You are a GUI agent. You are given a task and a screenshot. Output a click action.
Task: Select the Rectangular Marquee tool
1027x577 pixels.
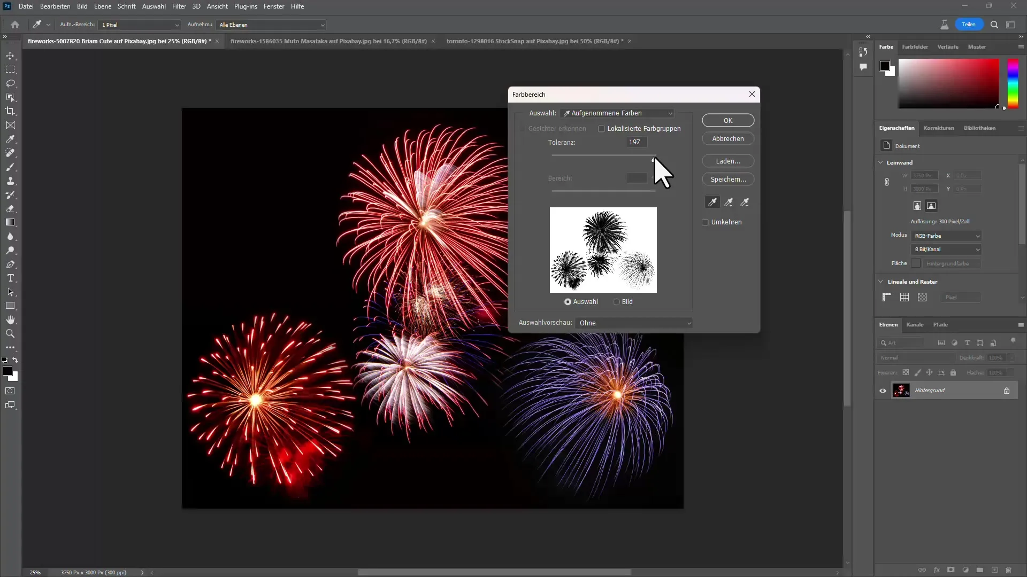pos(10,69)
